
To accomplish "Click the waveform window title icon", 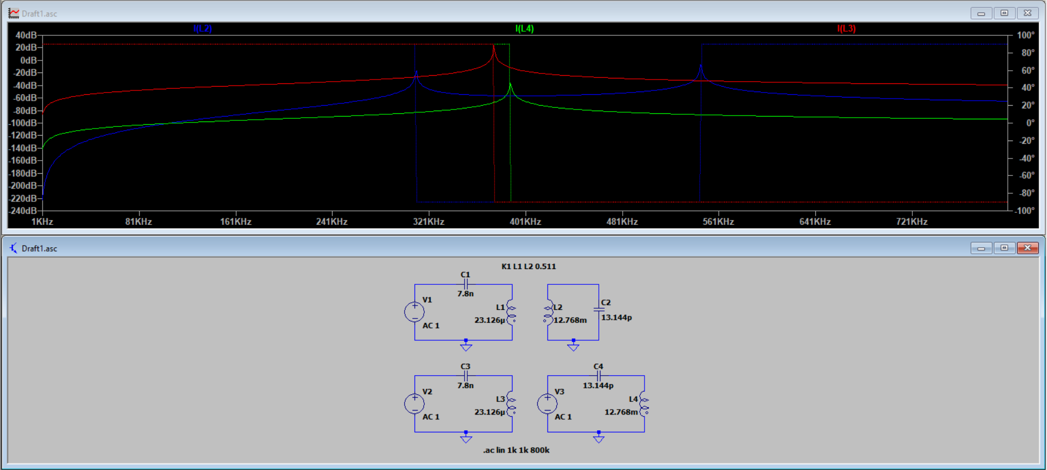I will point(14,13).
